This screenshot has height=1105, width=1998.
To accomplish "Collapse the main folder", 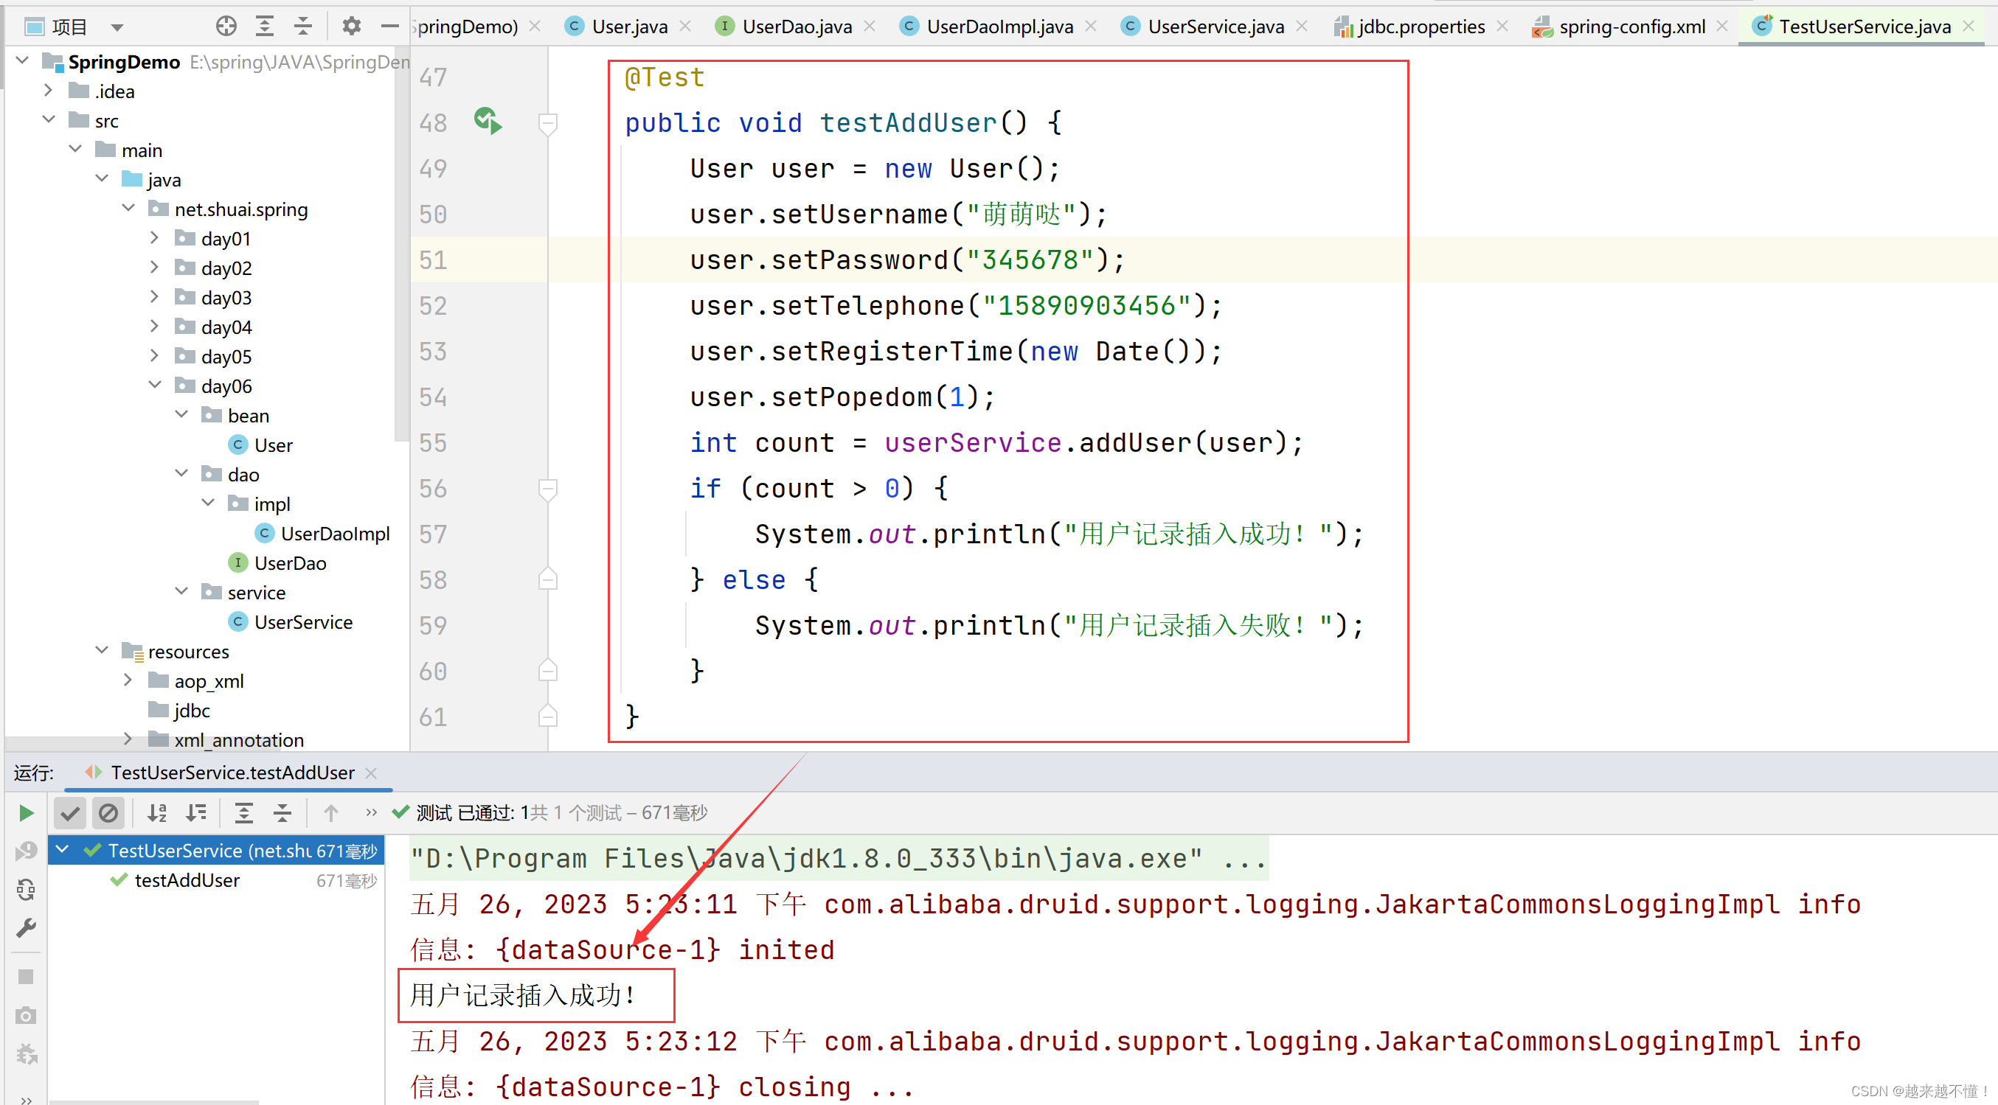I will 75,149.
